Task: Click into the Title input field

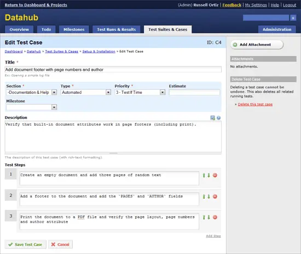Action: click(113, 70)
